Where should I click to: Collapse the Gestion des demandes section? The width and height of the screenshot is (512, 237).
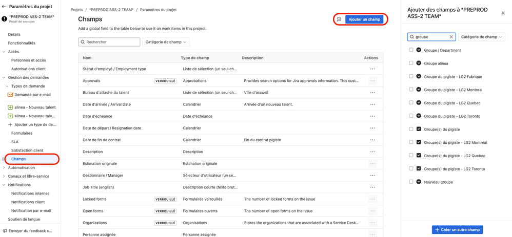click(x=4, y=78)
